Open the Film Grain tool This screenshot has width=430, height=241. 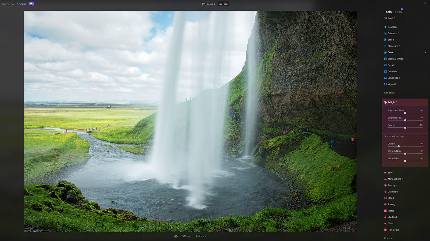pyautogui.click(x=393, y=230)
